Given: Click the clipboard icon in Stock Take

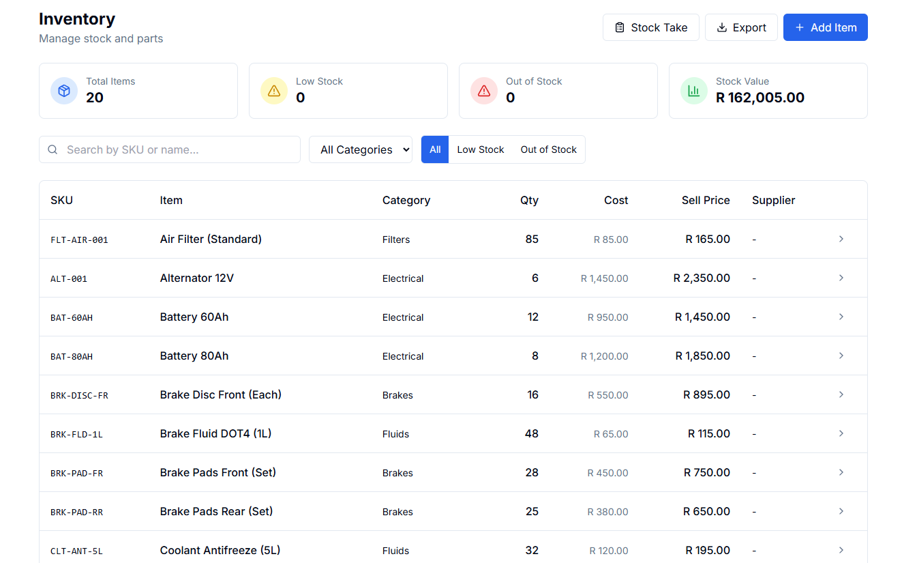Looking at the screenshot, I should (x=620, y=27).
